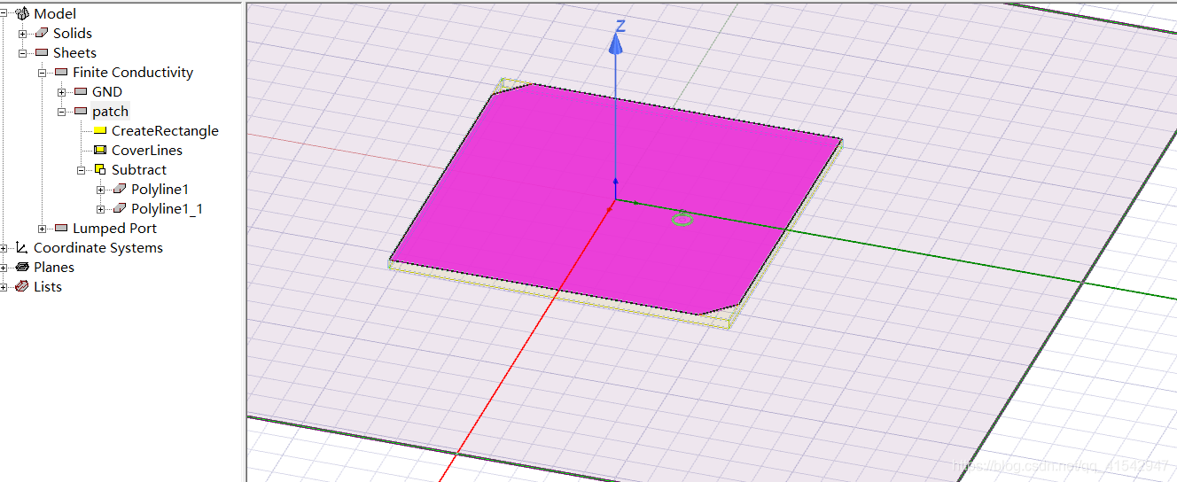This screenshot has width=1177, height=482.
Task: Expand the Lists node
Action: (4, 286)
